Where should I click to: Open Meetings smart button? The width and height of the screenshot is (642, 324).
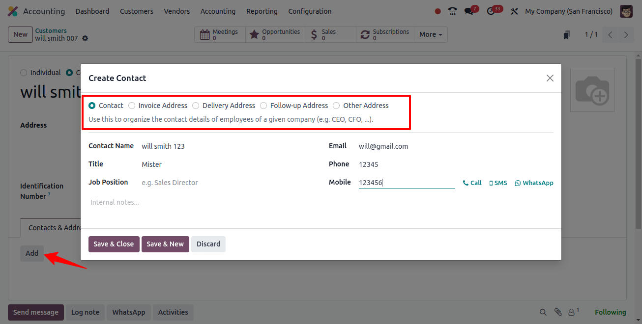point(220,35)
